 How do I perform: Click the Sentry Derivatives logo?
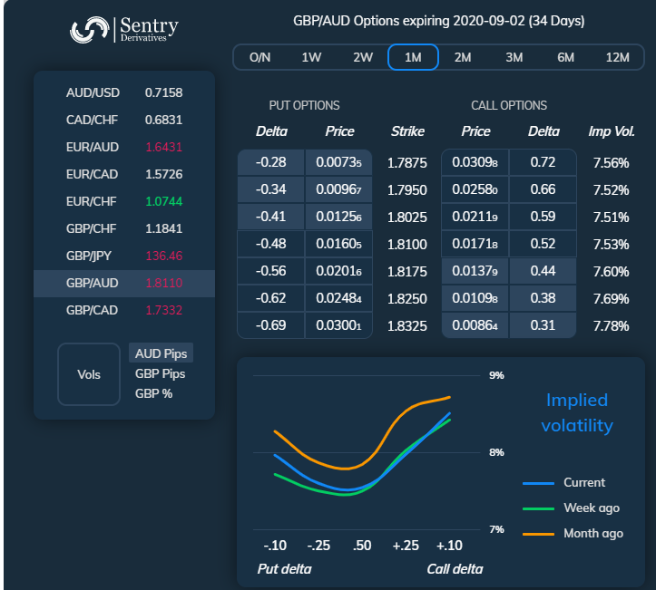click(x=124, y=30)
